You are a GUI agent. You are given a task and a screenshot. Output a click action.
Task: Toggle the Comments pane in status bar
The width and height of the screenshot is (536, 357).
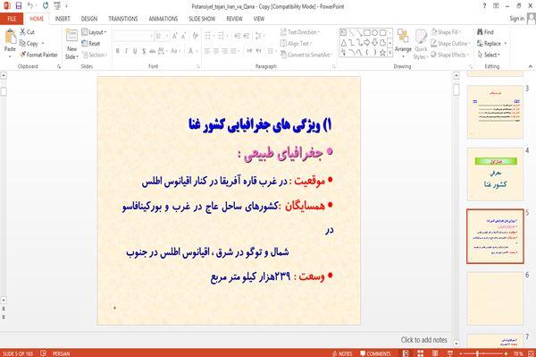pos(375,353)
